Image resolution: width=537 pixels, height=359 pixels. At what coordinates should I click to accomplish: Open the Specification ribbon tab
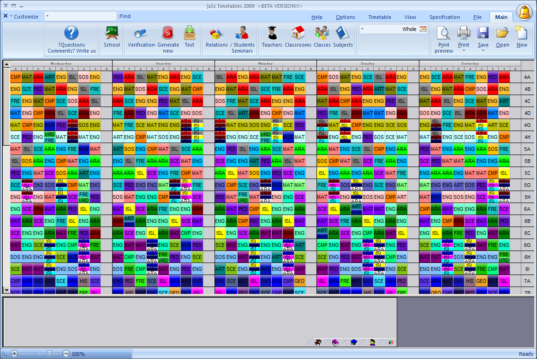click(x=444, y=17)
